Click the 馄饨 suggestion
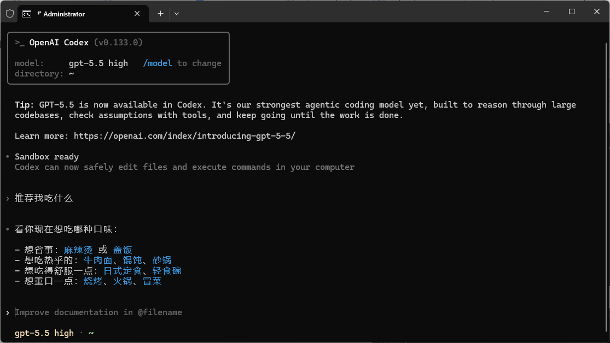 tap(132, 261)
